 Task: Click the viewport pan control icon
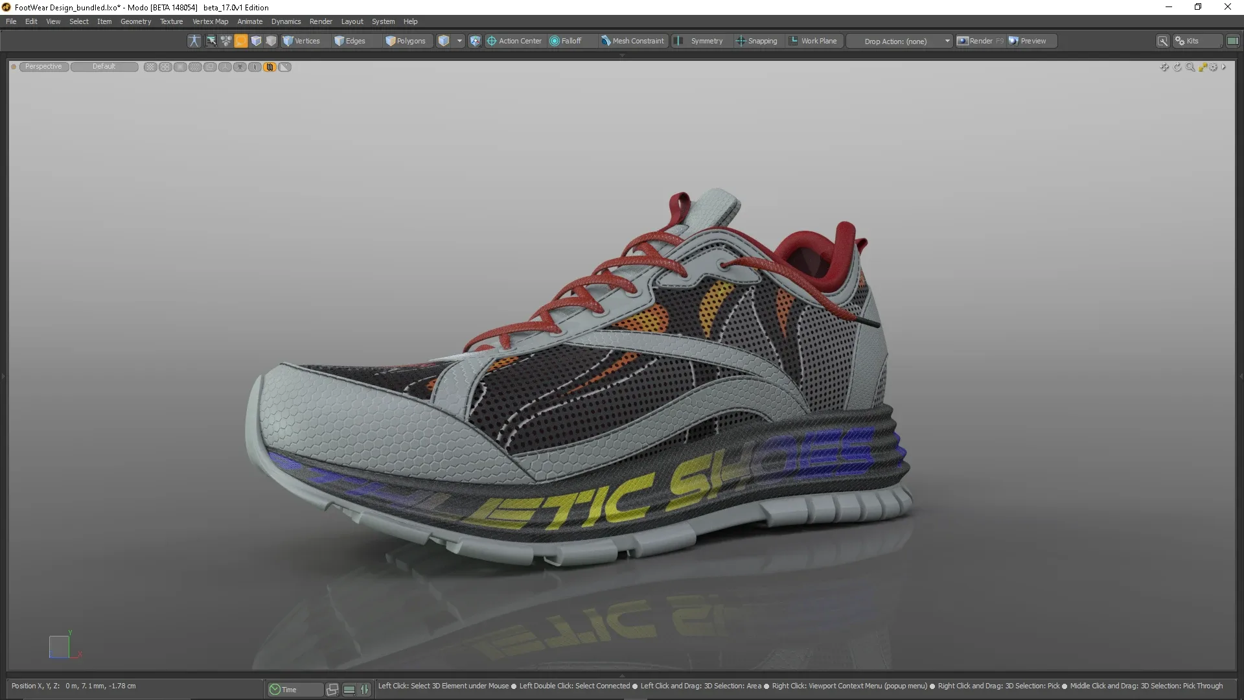(x=1164, y=67)
